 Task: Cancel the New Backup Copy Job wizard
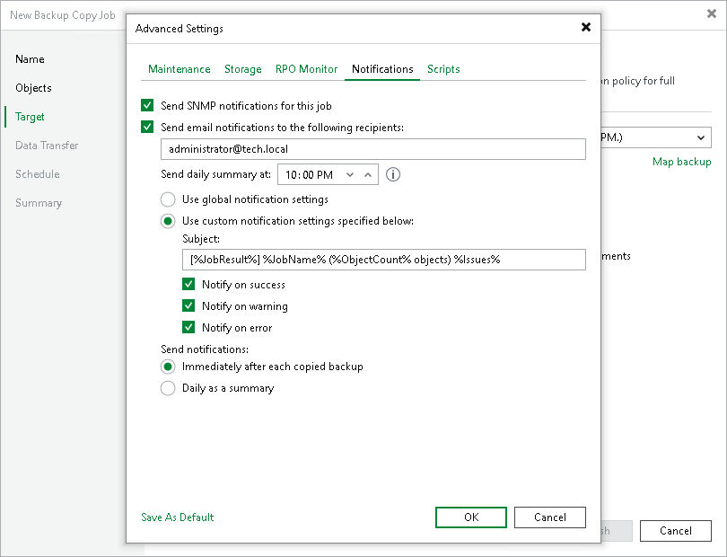coord(676,531)
